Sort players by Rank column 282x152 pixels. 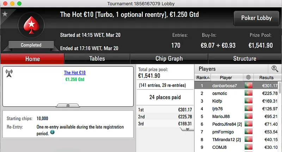coord(203,78)
